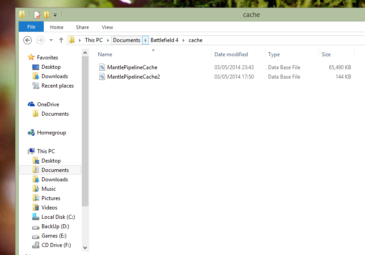365x255 pixels.
Task: Click the Local Disk (C:) drive icon
Action: [x=36, y=217]
